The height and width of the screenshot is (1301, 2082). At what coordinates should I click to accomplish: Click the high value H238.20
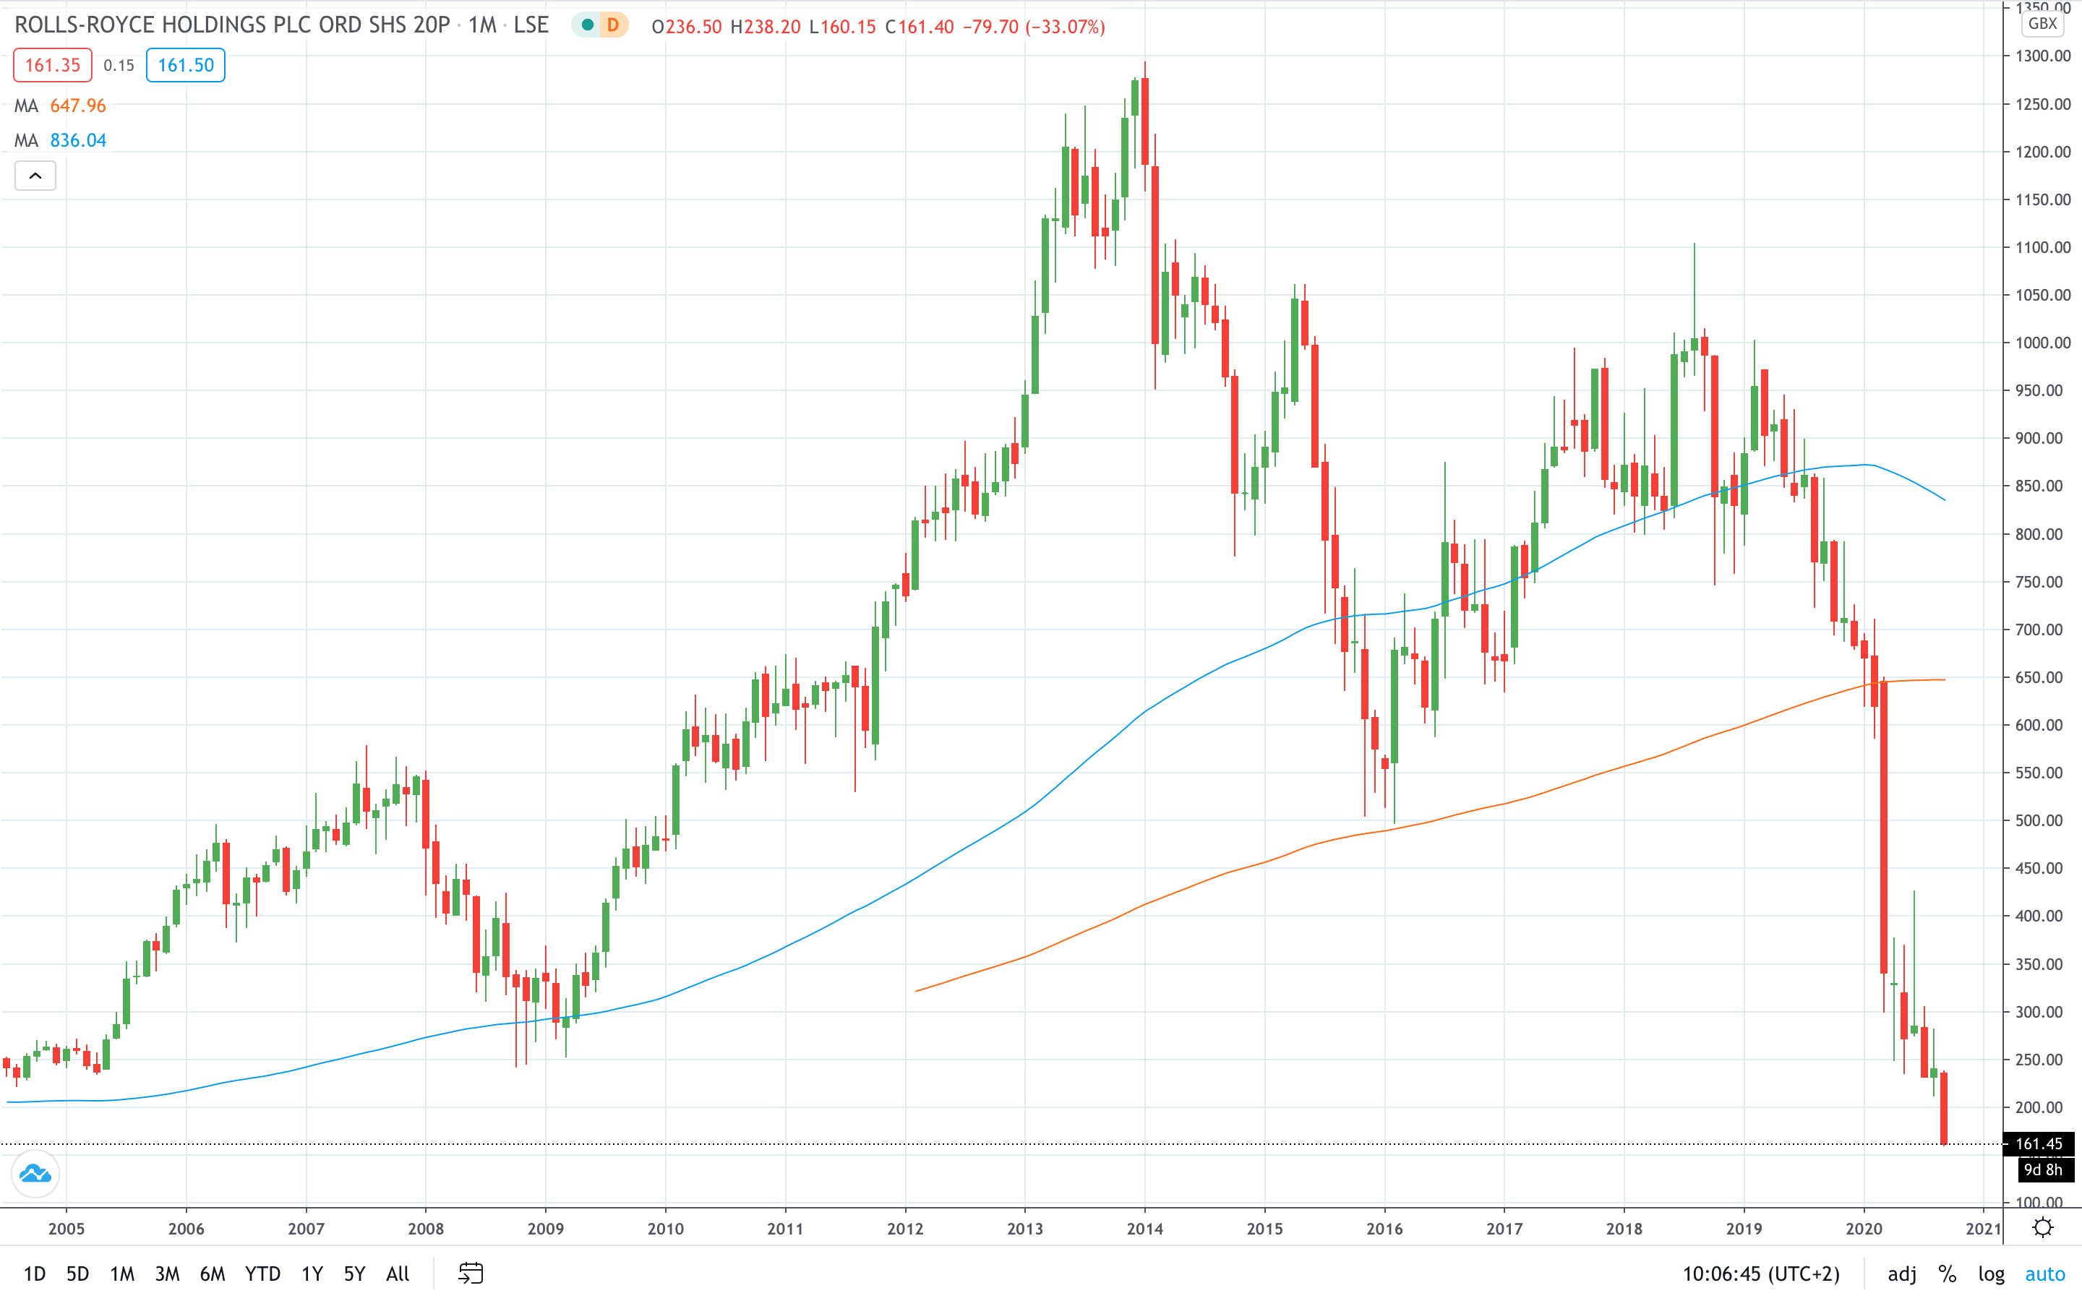coord(765,27)
